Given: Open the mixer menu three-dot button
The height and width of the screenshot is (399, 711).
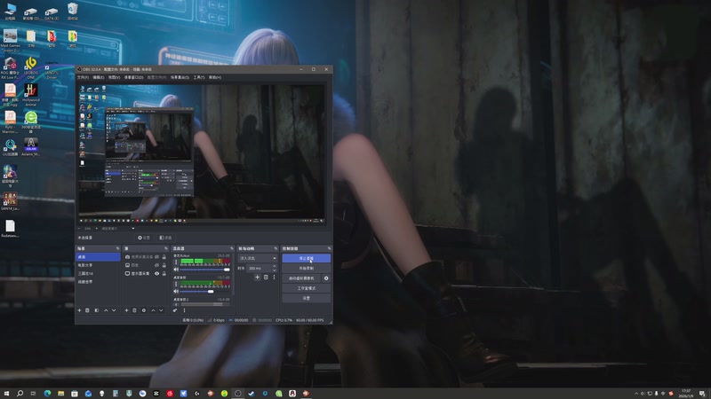Looking at the screenshot, I should [184, 310].
